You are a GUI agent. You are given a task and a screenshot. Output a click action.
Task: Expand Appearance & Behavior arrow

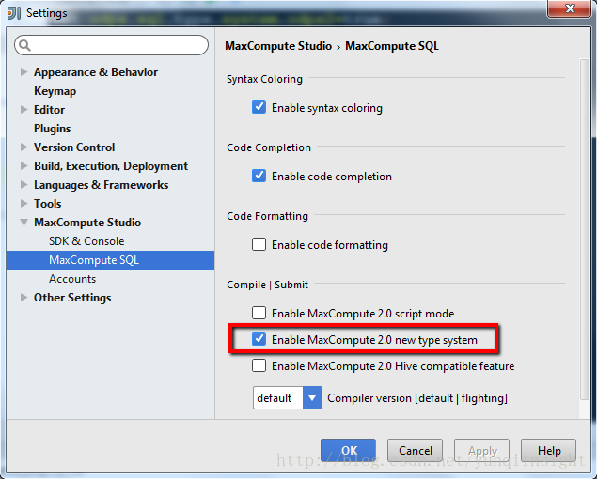[x=24, y=71]
